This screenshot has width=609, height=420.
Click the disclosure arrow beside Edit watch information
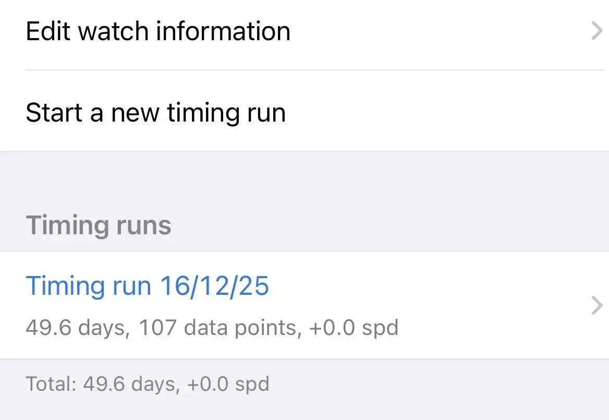pos(596,32)
